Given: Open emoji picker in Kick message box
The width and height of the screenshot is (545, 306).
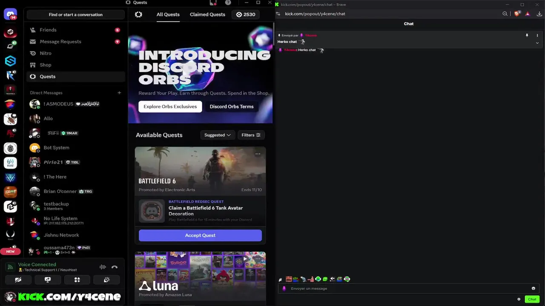Looking at the screenshot, I should coord(533,289).
